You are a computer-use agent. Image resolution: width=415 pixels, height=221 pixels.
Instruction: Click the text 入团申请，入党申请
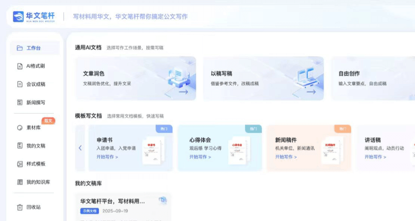(x=116, y=148)
